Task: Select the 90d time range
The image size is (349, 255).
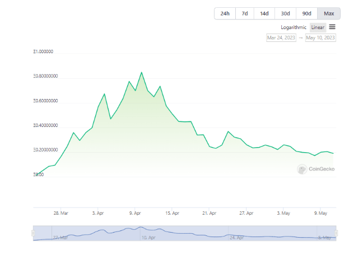Action: pyautogui.click(x=306, y=13)
